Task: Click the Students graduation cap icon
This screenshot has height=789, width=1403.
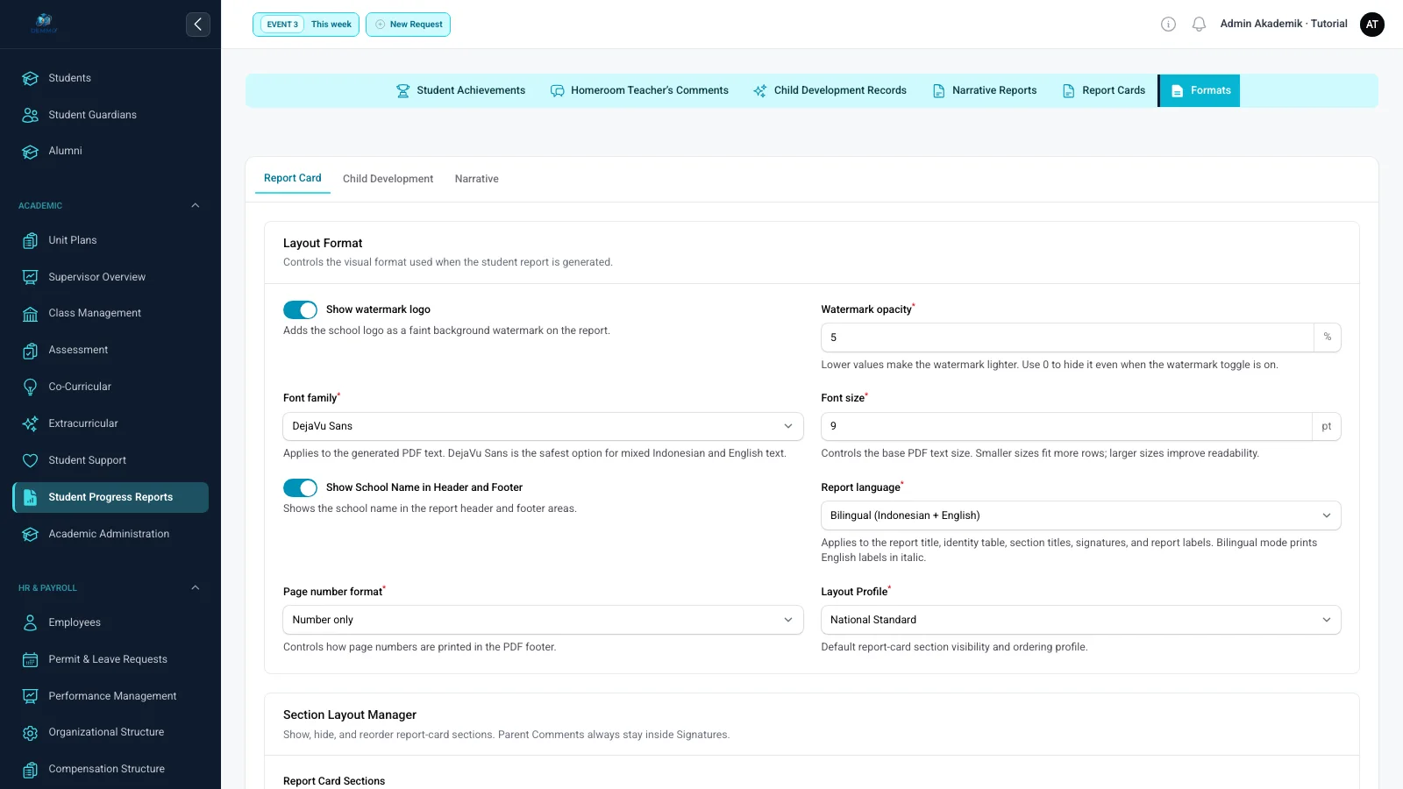Action: coord(30,78)
